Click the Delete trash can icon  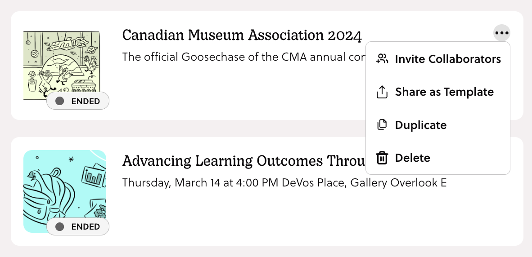[382, 158]
